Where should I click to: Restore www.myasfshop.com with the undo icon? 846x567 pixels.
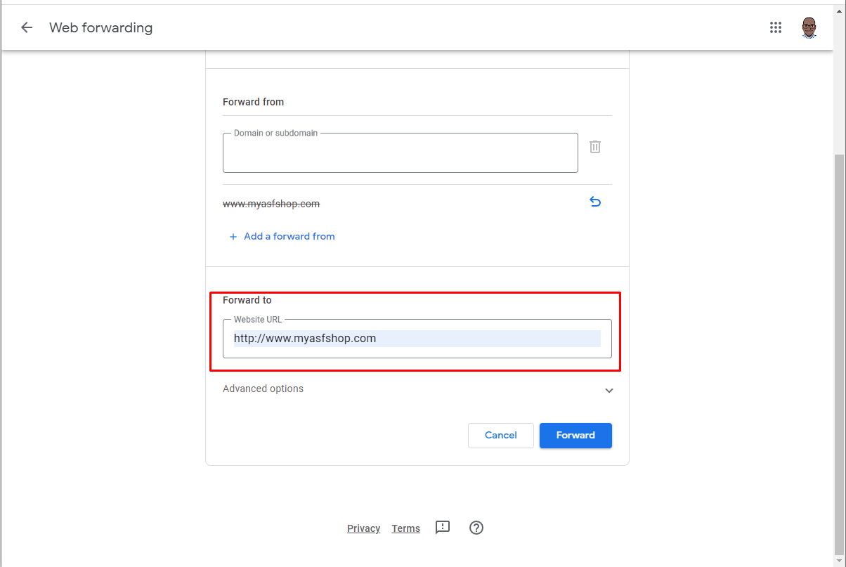coord(595,202)
